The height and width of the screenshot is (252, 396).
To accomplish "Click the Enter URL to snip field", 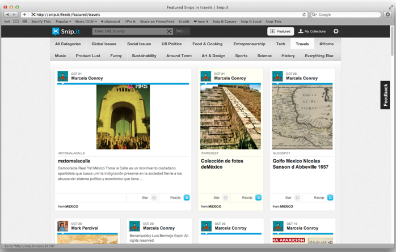I will [129, 32].
